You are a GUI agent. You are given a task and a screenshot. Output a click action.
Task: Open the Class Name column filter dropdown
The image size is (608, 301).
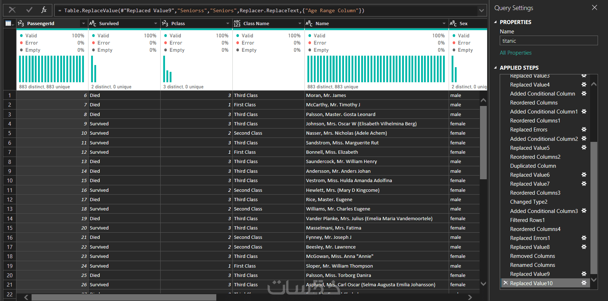point(300,23)
